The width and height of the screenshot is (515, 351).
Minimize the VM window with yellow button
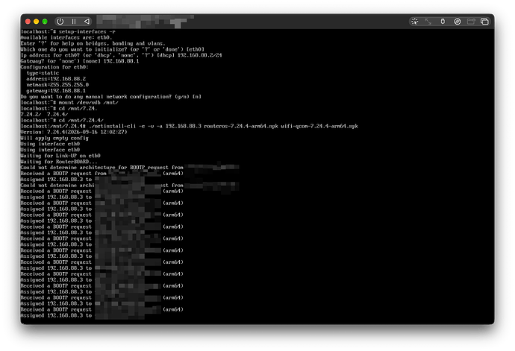click(x=37, y=22)
